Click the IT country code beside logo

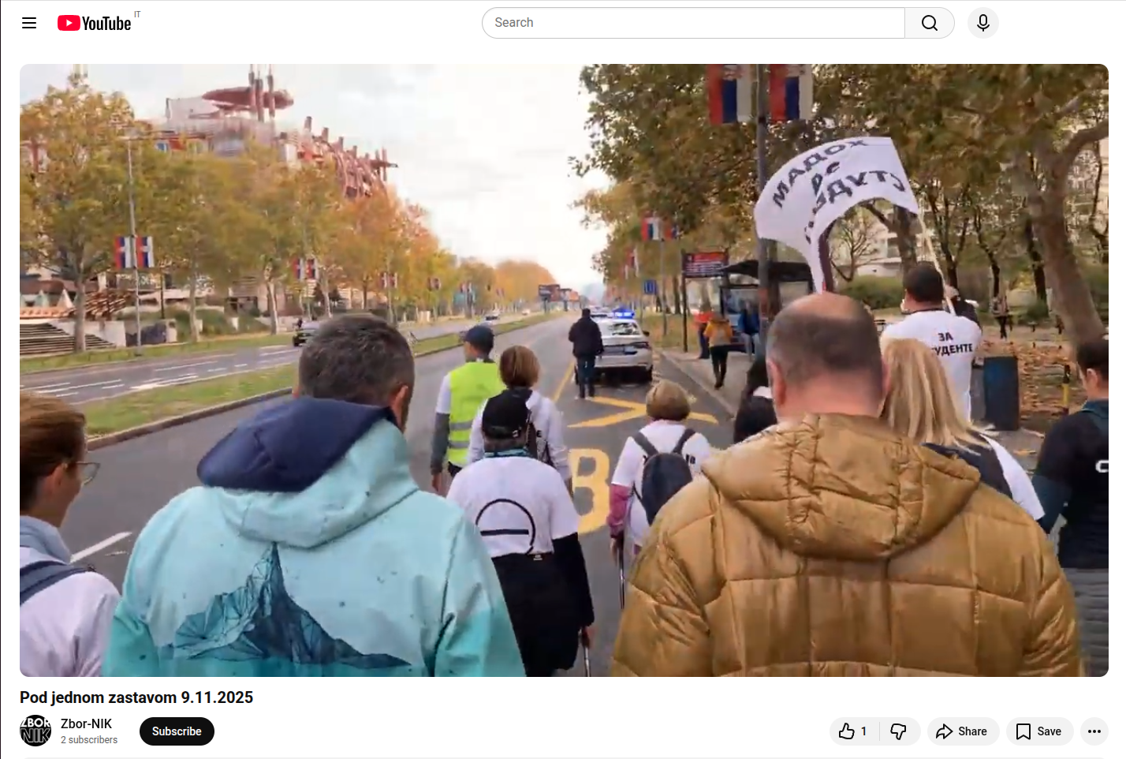(x=137, y=14)
